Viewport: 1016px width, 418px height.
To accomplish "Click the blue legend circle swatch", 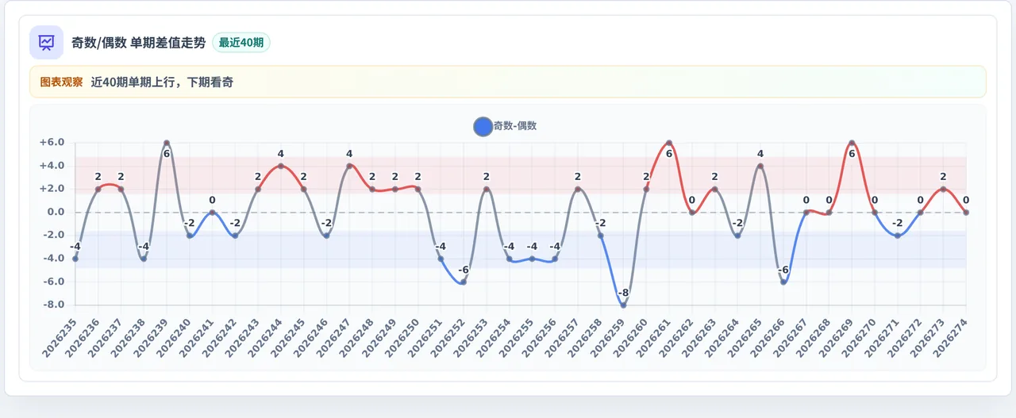I will [x=483, y=126].
